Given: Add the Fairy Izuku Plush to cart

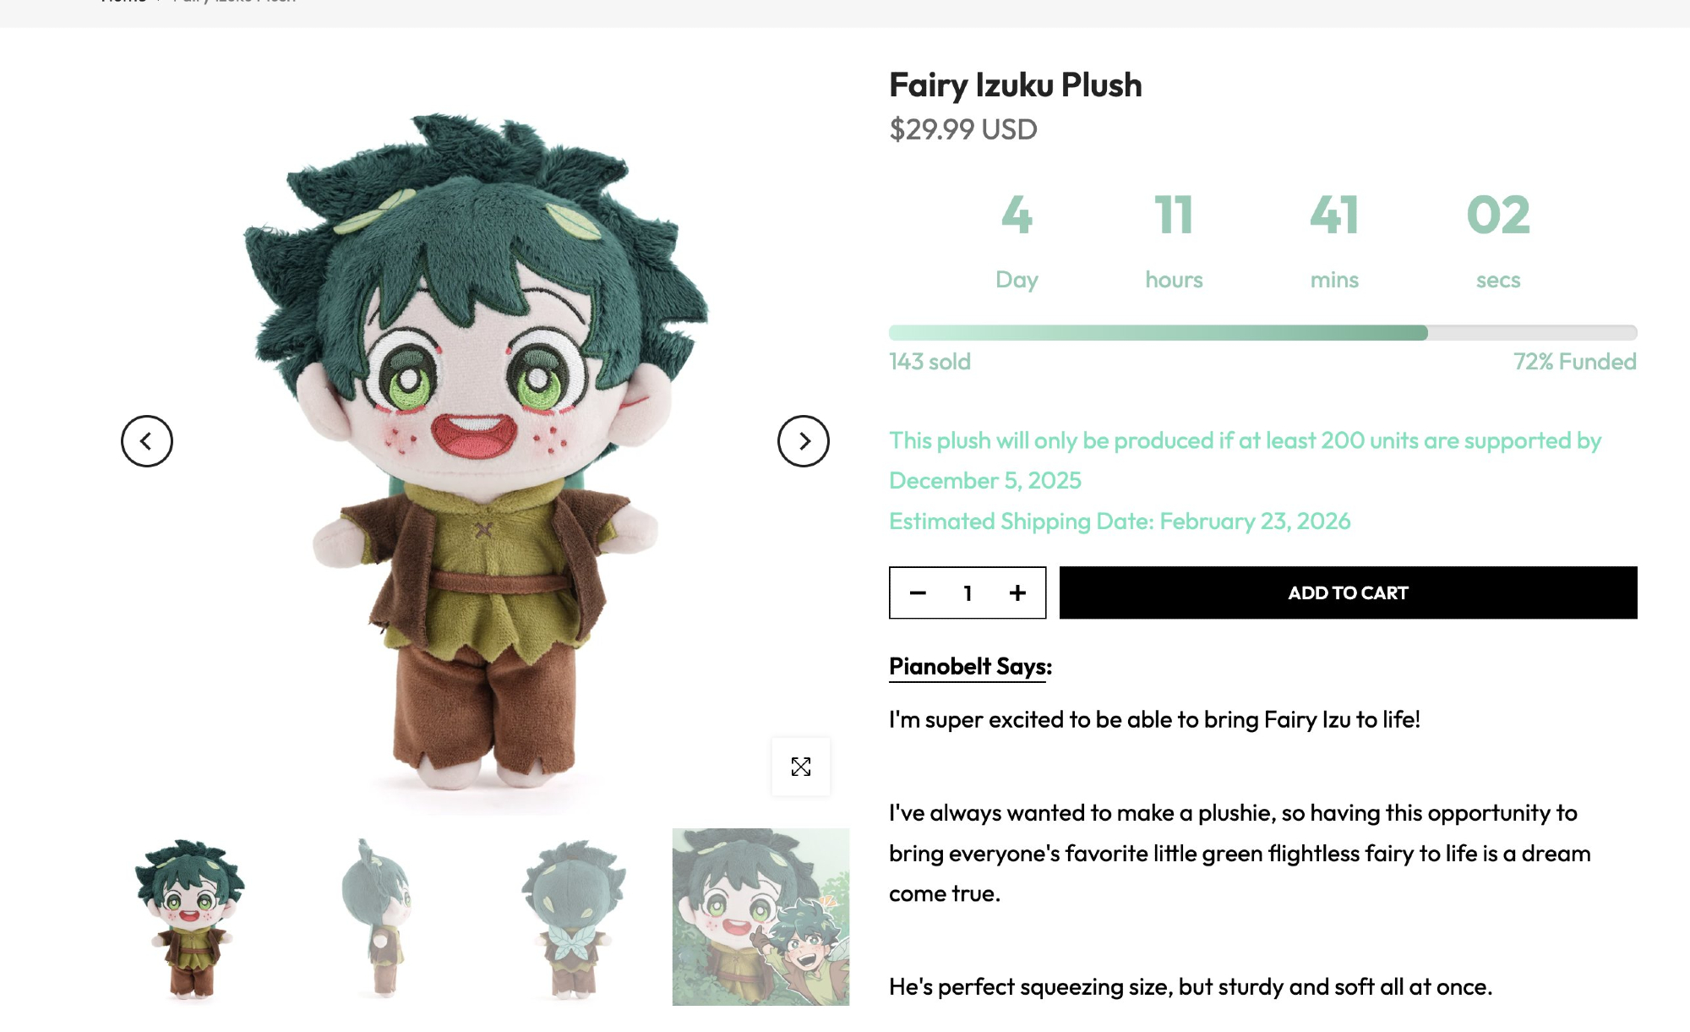Looking at the screenshot, I should click(x=1348, y=592).
